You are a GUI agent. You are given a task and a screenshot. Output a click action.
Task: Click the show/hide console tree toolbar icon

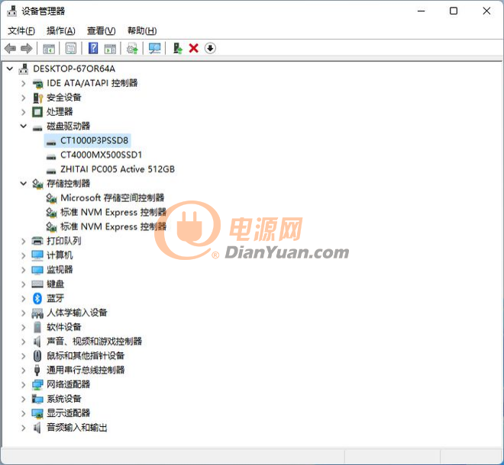(49, 48)
